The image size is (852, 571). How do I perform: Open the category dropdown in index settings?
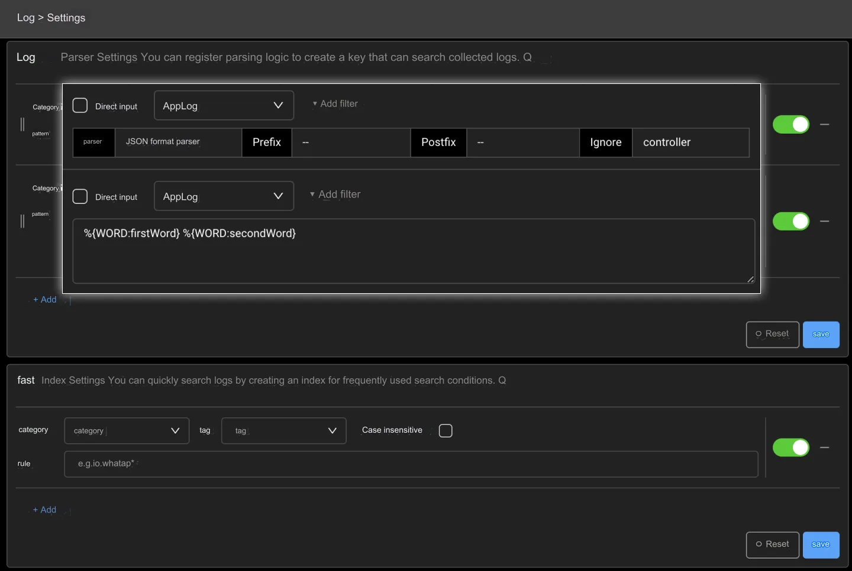pyautogui.click(x=127, y=431)
